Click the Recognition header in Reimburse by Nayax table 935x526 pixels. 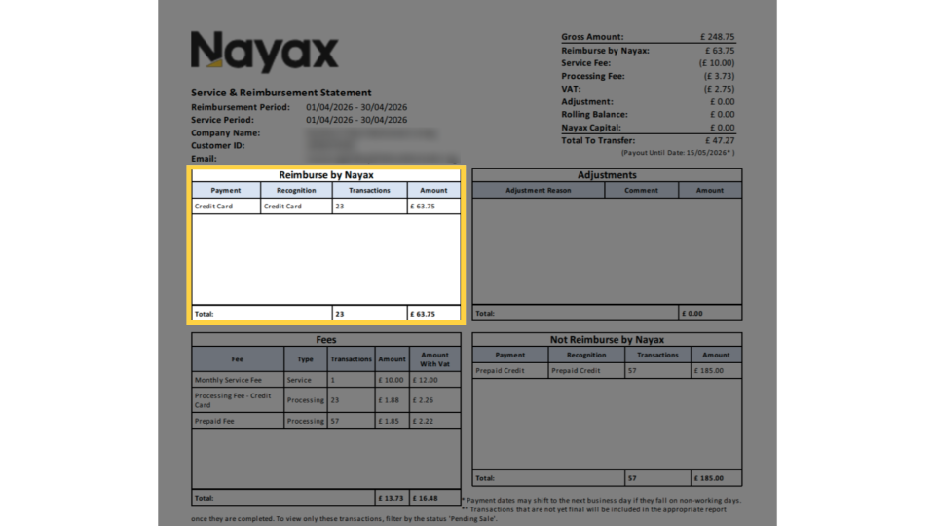[296, 190]
